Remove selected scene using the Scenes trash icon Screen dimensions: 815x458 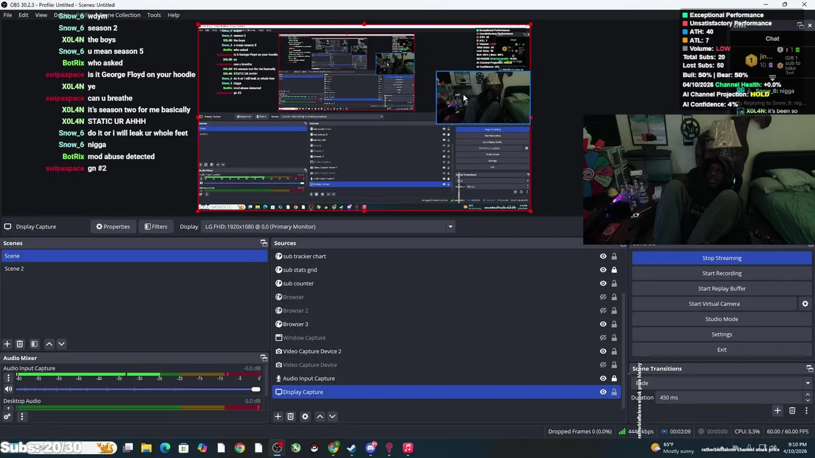pos(20,344)
